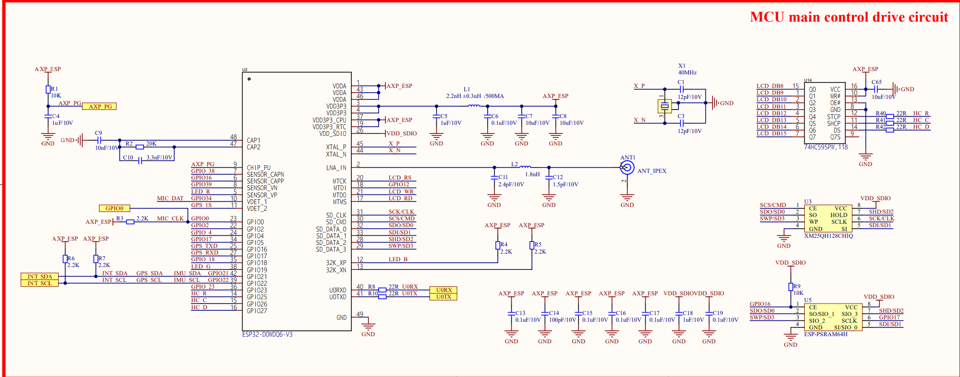This screenshot has height=377, width=960.
Task: Select the XTAL_P pin label
Action: [x=336, y=147]
